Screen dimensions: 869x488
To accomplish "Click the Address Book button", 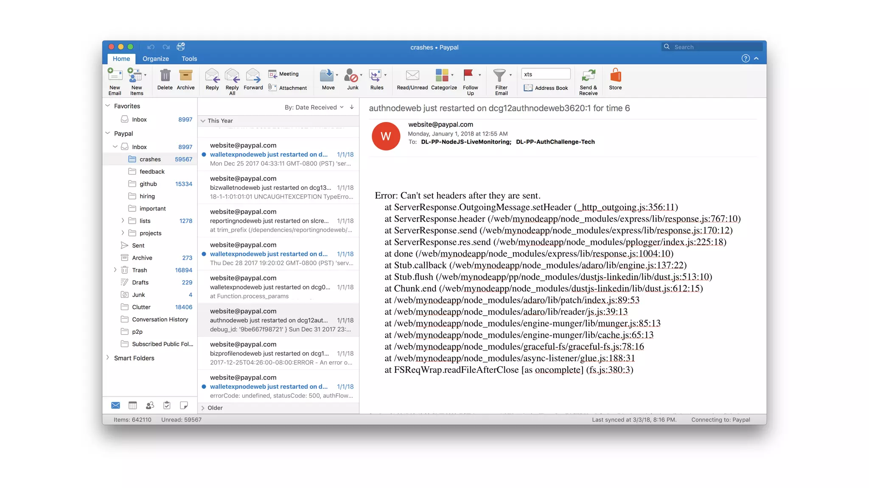I will [x=546, y=88].
